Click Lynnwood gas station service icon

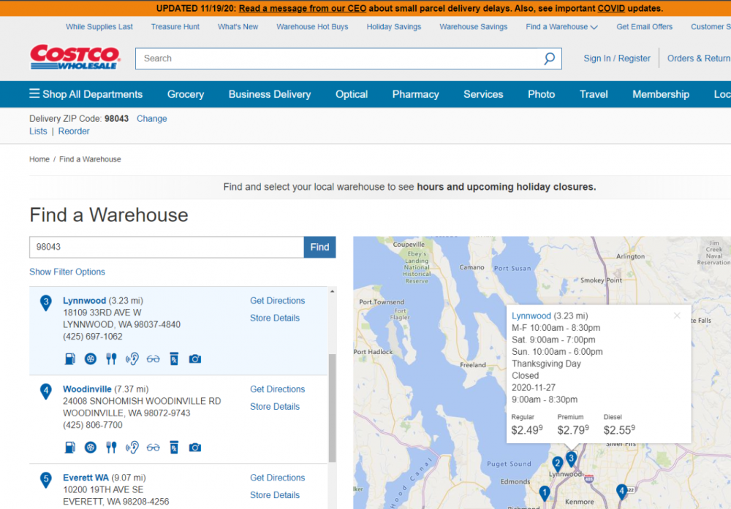69,359
